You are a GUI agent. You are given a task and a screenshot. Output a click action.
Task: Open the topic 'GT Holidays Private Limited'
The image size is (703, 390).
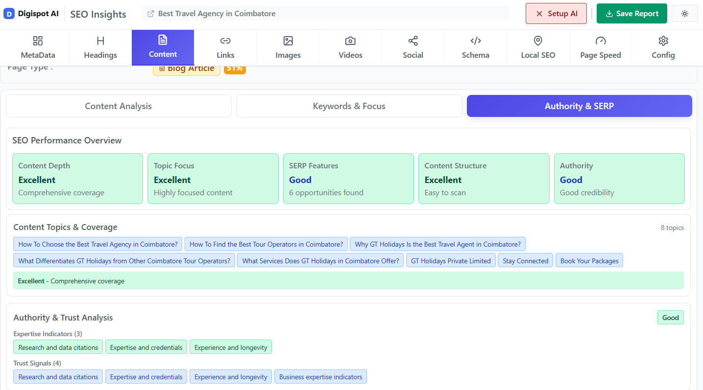tap(450, 260)
